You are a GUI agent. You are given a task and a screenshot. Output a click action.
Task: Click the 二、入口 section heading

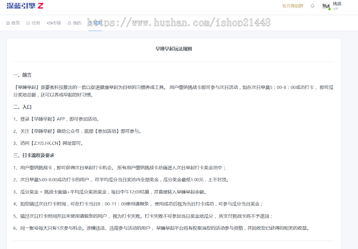coord(21,107)
